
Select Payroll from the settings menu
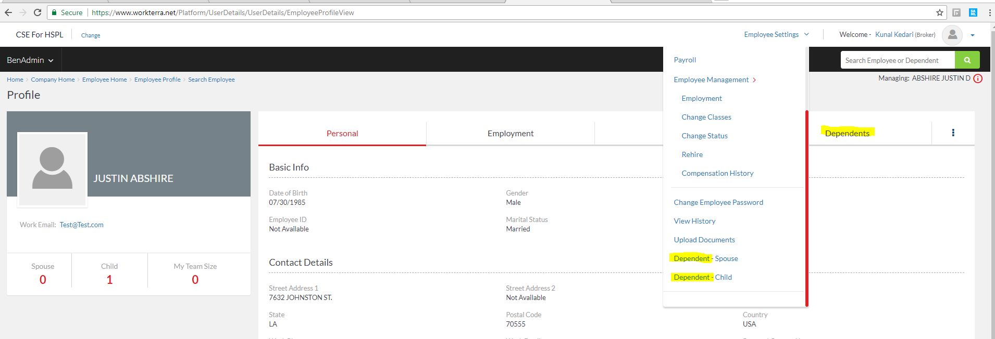pos(685,60)
